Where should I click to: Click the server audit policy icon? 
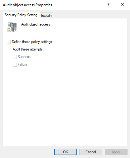12,27
